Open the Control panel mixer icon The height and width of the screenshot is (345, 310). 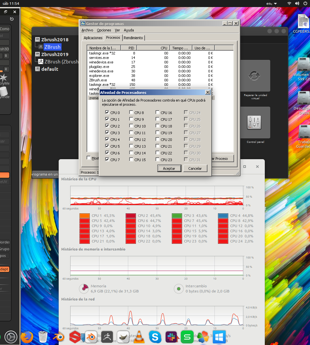click(x=254, y=123)
